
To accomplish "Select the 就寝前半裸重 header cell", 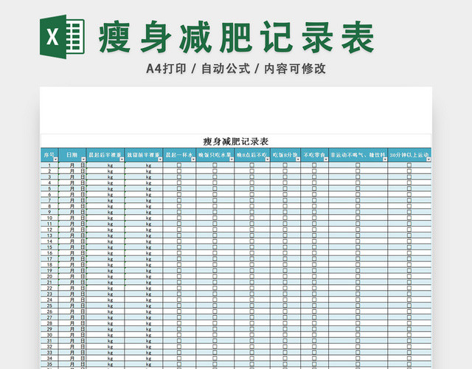I will (144, 155).
